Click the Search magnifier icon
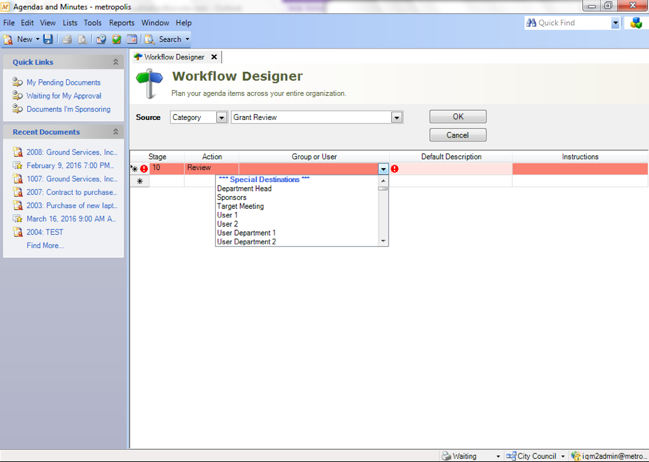 tap(149, 39)
